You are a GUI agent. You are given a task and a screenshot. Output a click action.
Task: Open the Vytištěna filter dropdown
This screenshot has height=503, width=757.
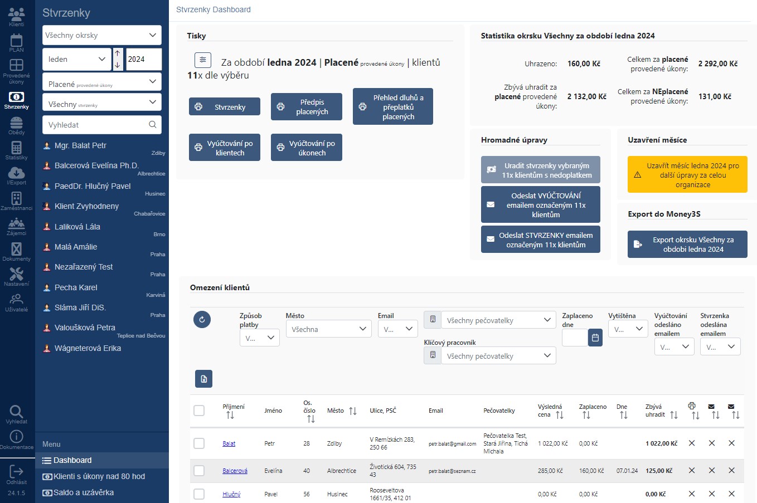628,329
